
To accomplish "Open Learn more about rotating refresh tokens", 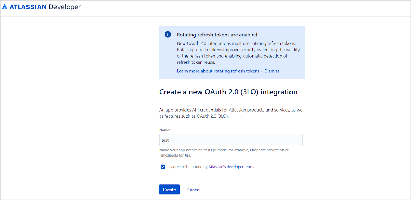I will tap(218, 71).
